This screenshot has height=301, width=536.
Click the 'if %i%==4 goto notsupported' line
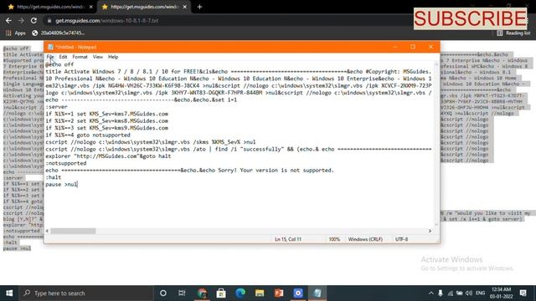click(88, 135)
